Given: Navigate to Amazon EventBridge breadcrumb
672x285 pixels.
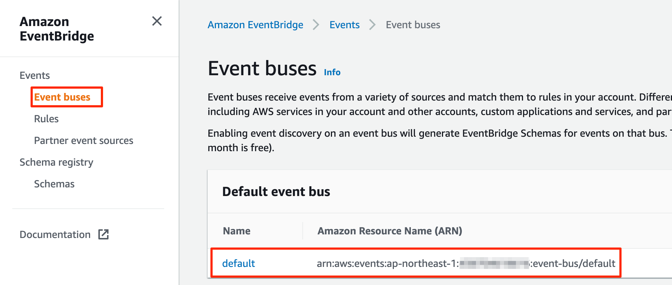Looking at the screenshot, I should (255, 25).
